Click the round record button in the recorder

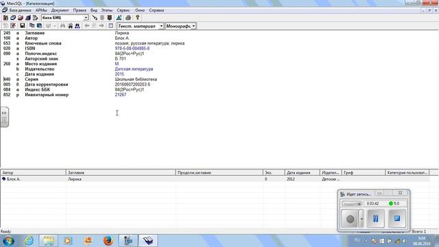(x=350, y=219)
